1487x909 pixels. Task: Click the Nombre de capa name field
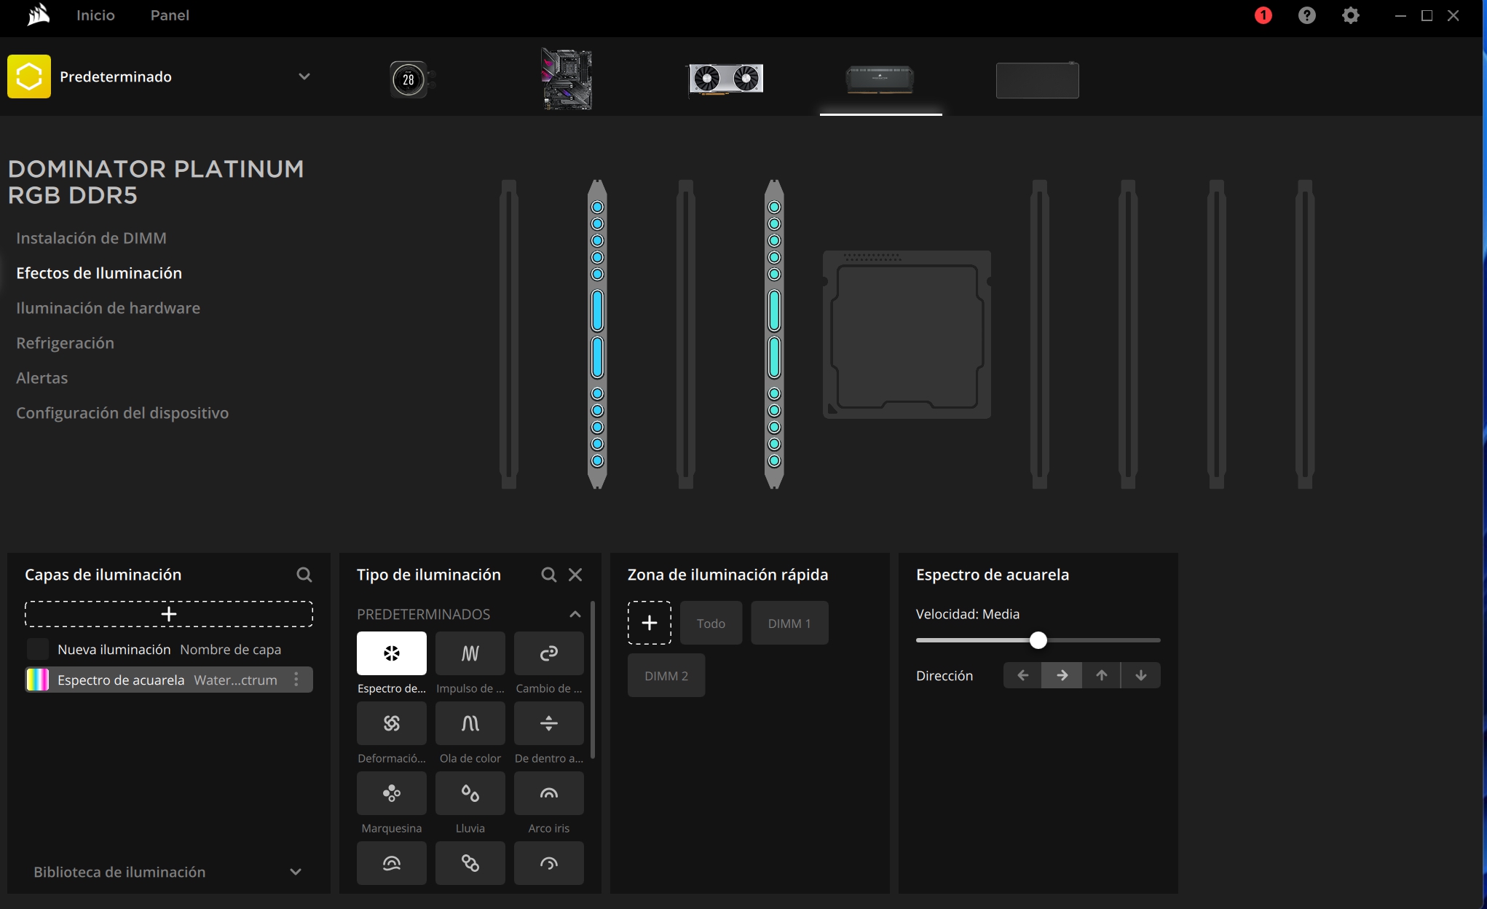pos(230,650)
